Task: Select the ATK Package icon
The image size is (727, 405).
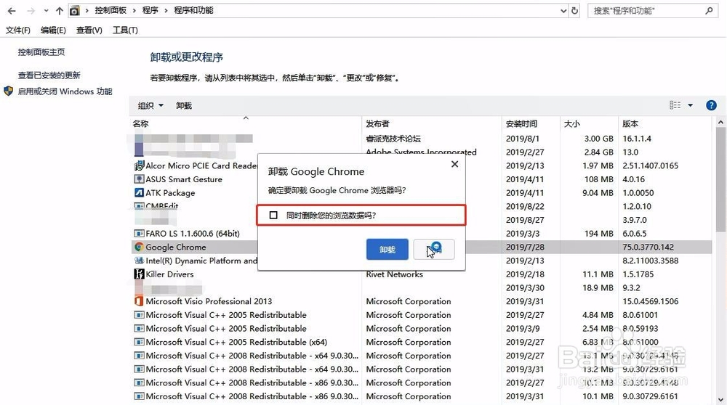Action: [139, 192]
